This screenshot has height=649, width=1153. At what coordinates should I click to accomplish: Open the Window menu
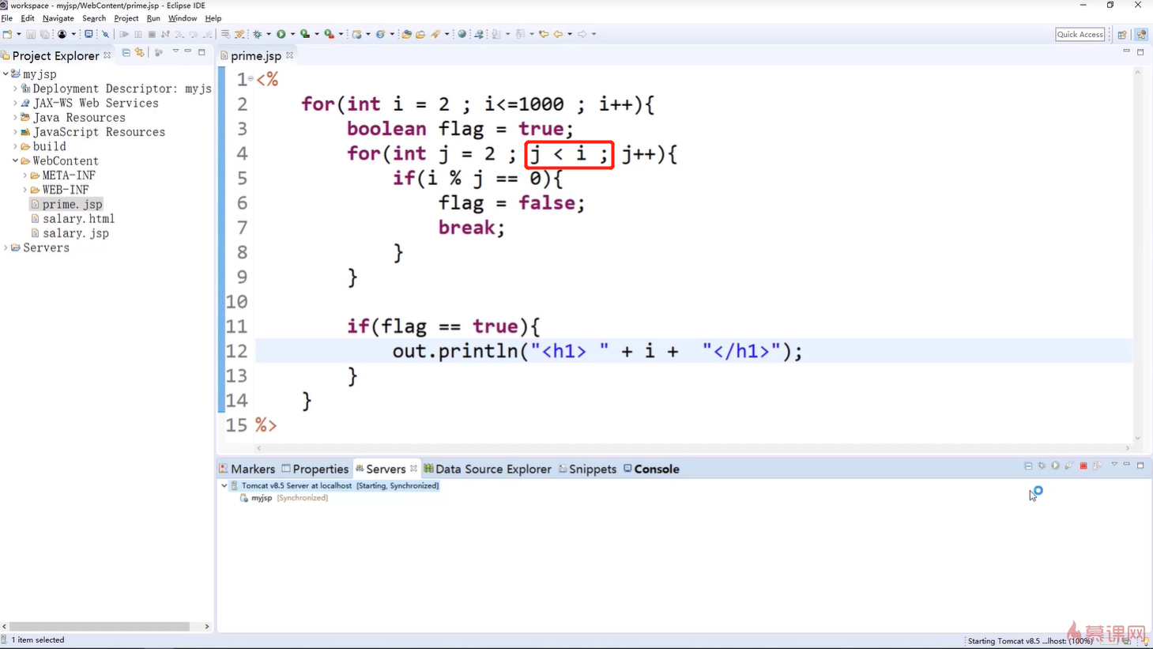coord(183,18)
